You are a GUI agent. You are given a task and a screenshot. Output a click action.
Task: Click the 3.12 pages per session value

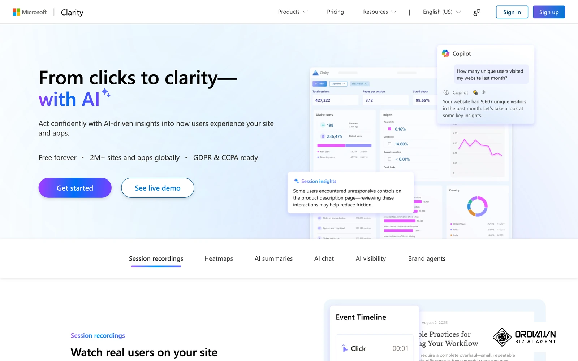pyautogui.click(x=369, y=100)
